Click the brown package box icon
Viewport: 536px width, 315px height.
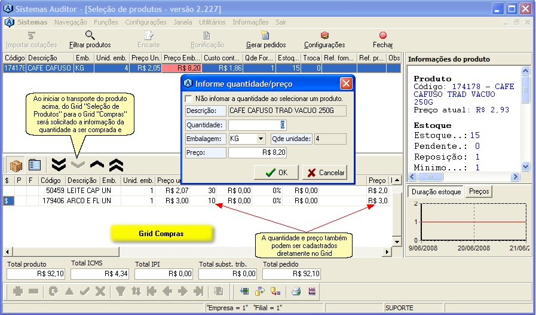(x=16, y=165)
